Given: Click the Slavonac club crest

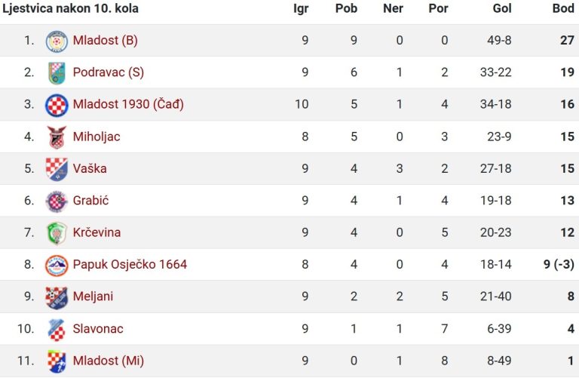Looking at the screenshot, I should click(x=57, y=329).
